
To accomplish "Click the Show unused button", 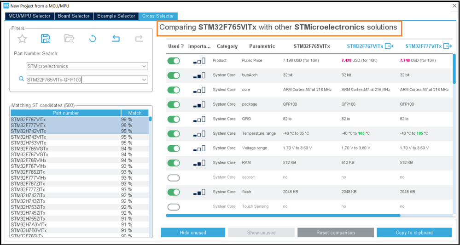I will [x=261, y=233].
